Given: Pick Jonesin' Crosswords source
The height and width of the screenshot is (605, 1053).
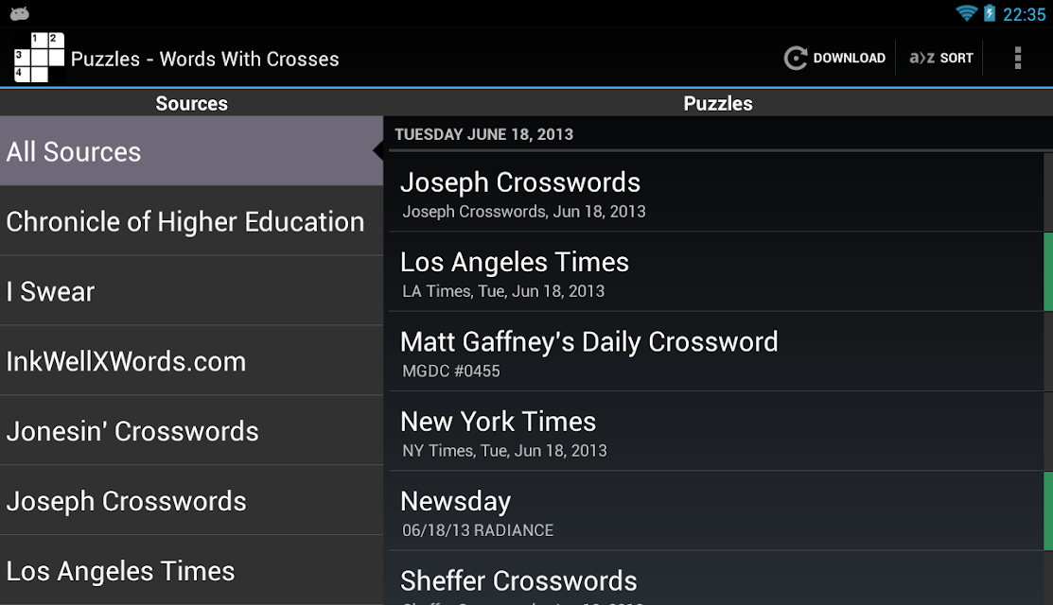Looking at the screenshot, I should [x=191, y=431].
